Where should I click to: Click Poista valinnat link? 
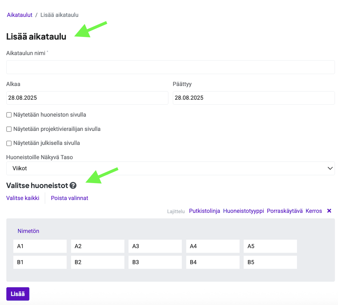coord(69,198)
